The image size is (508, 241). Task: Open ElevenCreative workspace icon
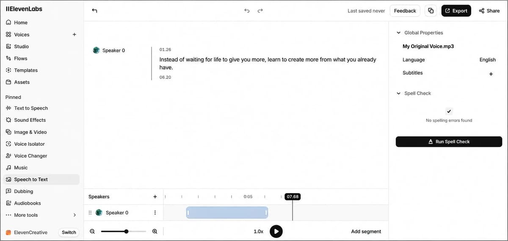[8, 233]
